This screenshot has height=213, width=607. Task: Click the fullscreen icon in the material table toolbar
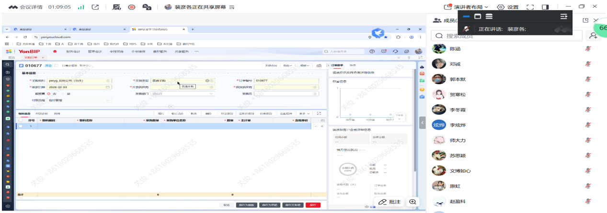[319, 113]
